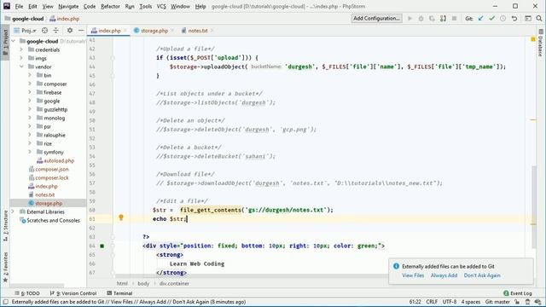The height and width of the screenshot is (307, 546).
Task: Click the layout window icon near search
Action: click(x=528, y=19)
